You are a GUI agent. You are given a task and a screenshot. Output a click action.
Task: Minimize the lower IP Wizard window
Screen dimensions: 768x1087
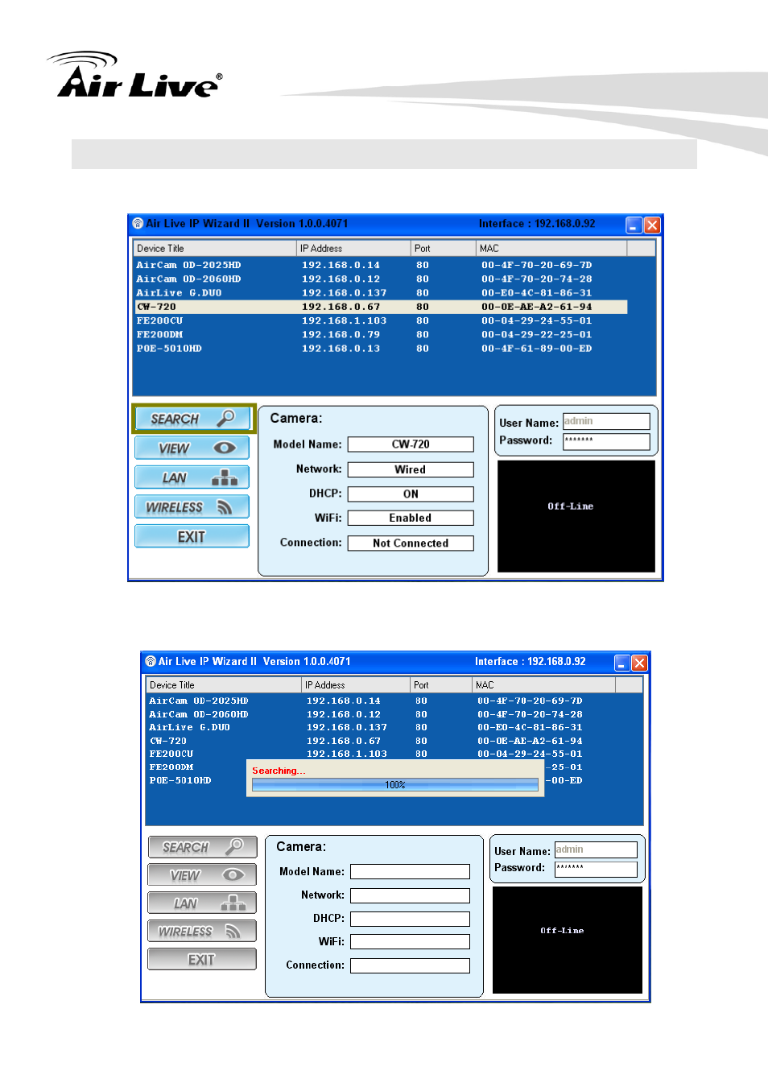coord(622,663)
